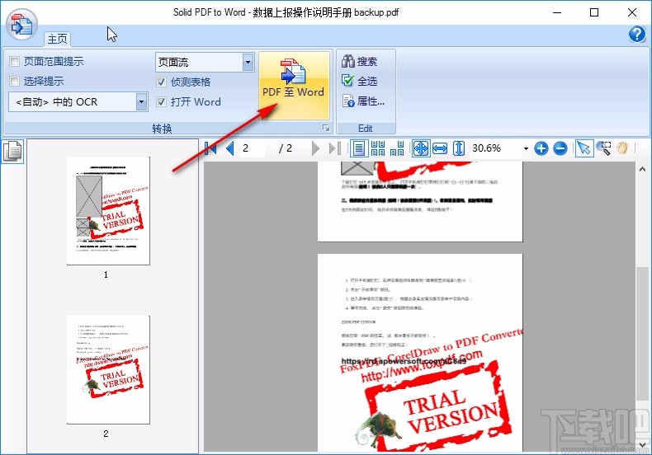Click the https://rd.apowersoft.com link text

[x=404, y=361]
